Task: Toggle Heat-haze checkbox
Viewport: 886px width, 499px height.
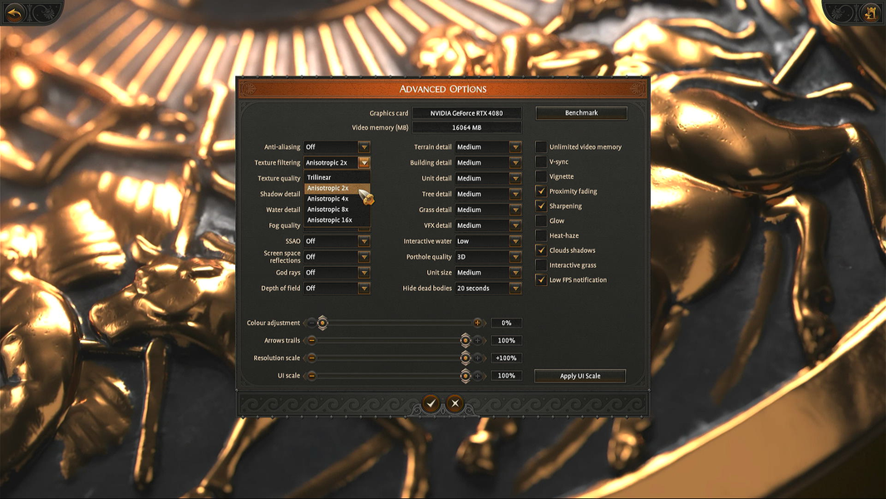Action: click(x=541, y=235)
